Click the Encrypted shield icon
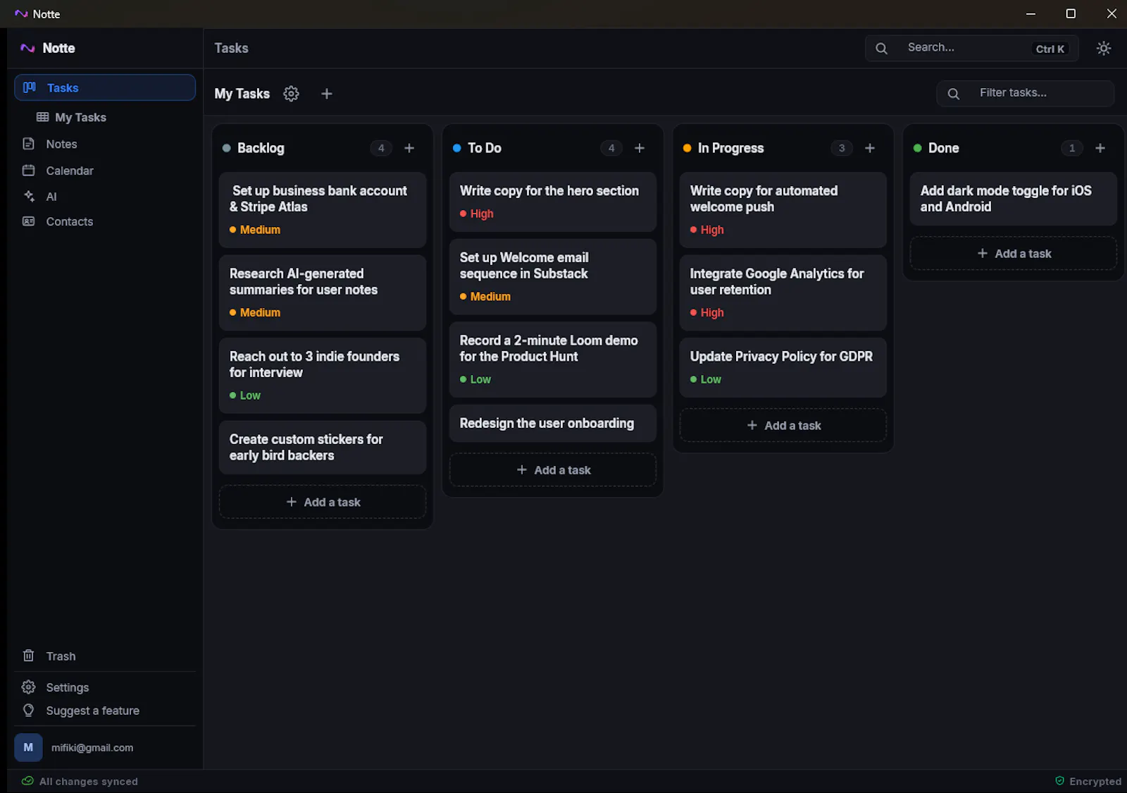The height and width of the screenshot is (793, 1127). coord(1059,781)
